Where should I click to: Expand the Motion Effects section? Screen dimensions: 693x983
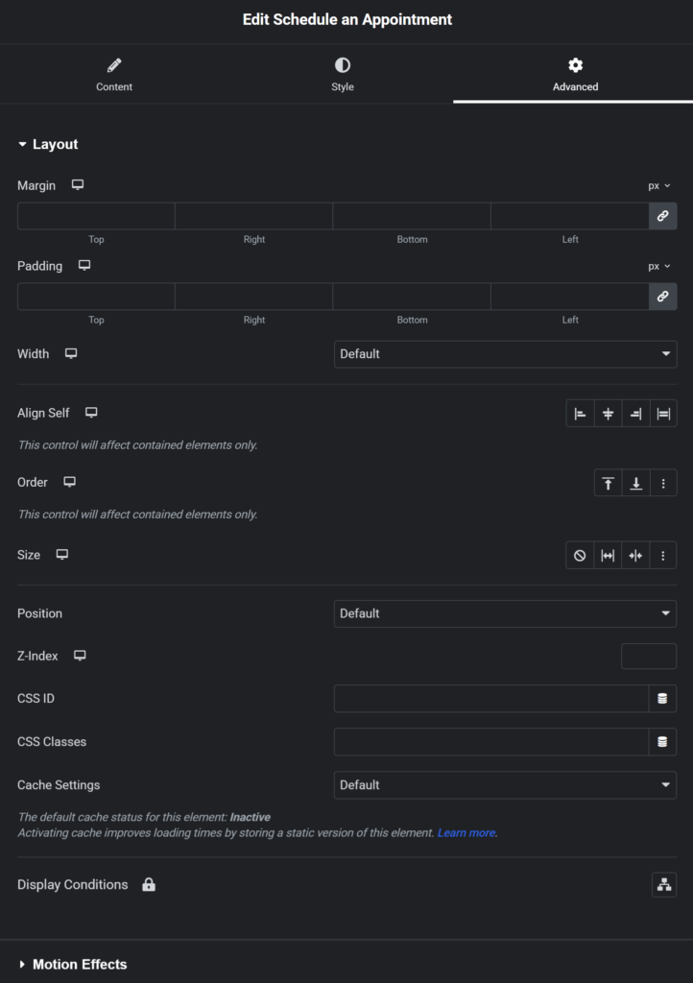point(72,964)
